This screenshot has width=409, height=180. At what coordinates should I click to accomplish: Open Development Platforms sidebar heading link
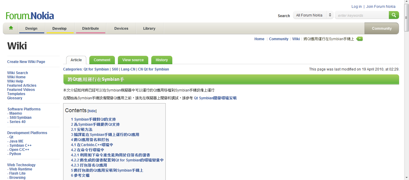click(27, 133)
